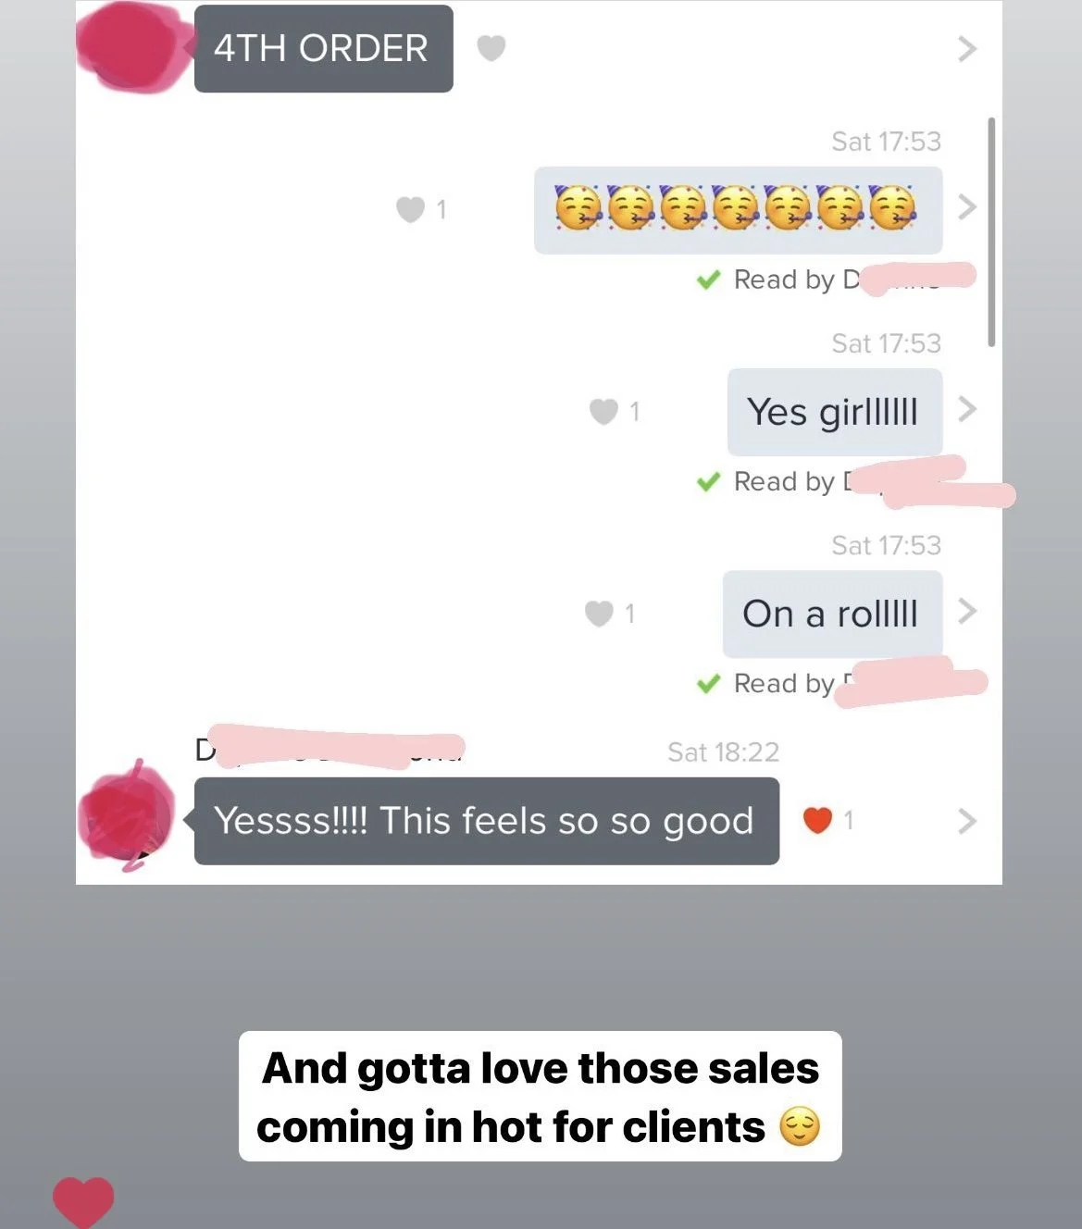Tap the Yes girlllllll message bubble
The image size is (1082, 1229).
click(835, 412)
